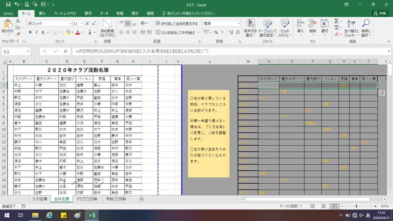Open the font size dropdown
The height and width of the screenshot is (221, 393).
[x=82, y=23]
